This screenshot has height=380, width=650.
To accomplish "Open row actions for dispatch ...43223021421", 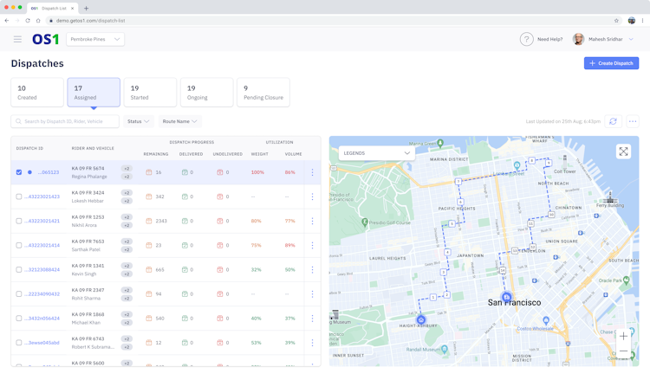I will (312, 221).
